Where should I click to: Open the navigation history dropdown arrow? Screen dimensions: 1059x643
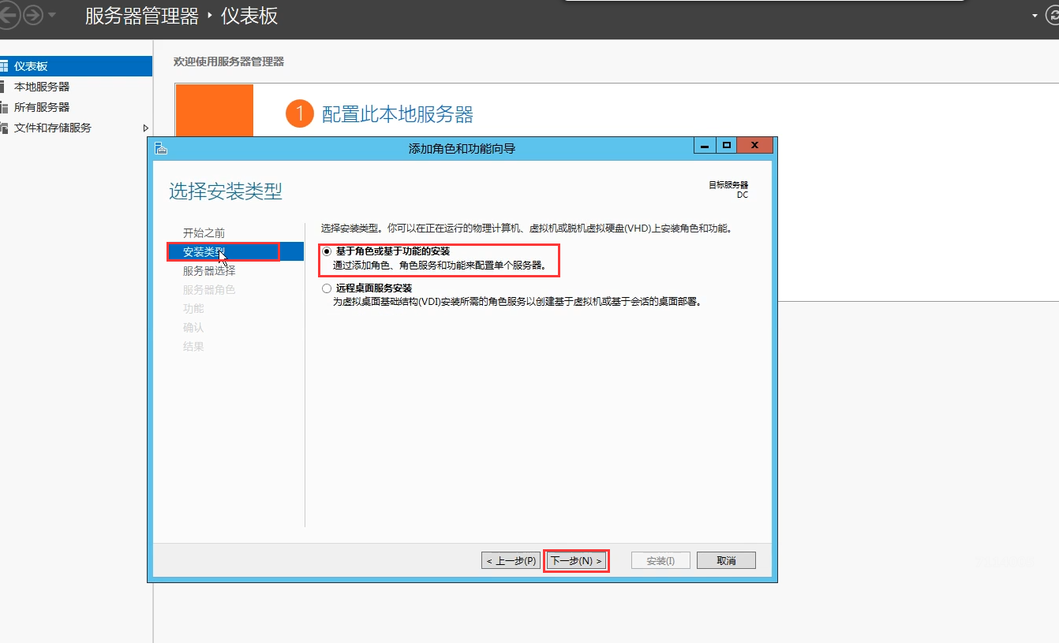tap(52, 16)
